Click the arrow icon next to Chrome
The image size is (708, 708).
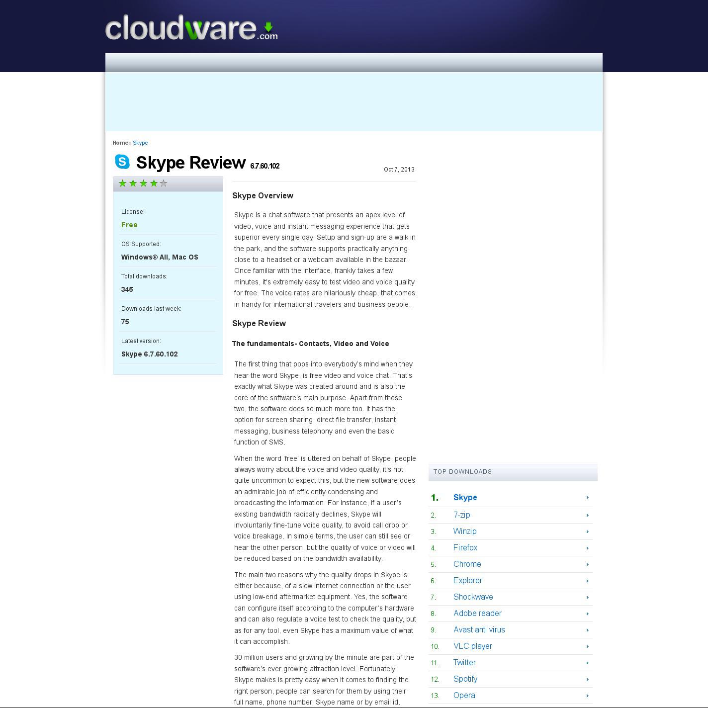coord(587,564)
